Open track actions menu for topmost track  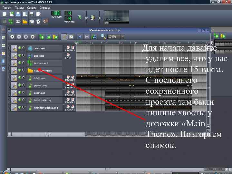click(x=14, y=48)
